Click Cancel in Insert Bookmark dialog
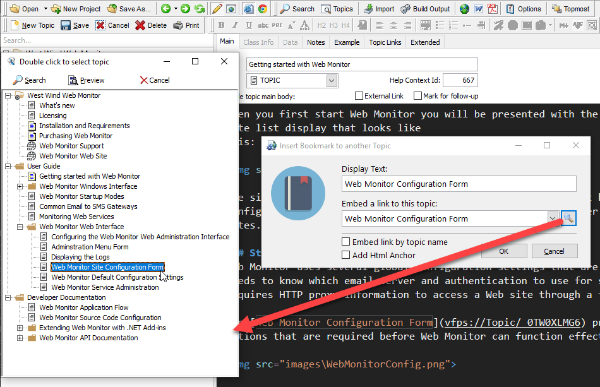Image resolution: width=600 pixels, height=387 pixels. (x=554, y=251)
